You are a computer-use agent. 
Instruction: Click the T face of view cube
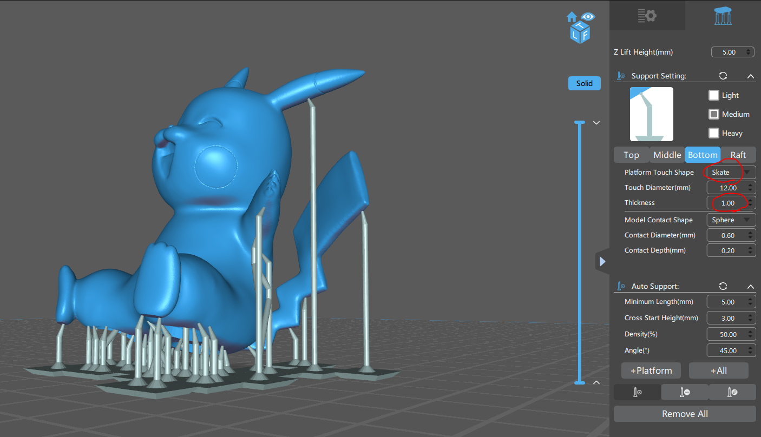(580, 26)
